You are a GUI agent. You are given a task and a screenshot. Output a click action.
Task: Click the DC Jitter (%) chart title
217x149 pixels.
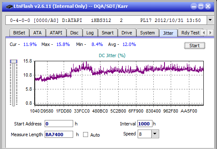(x=112, y=55)
